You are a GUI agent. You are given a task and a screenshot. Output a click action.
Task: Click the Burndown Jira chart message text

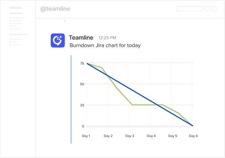pos(105,45)
